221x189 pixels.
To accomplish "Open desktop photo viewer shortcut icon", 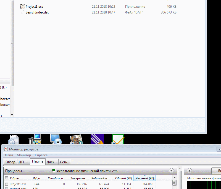I will (x=76, y=139).
